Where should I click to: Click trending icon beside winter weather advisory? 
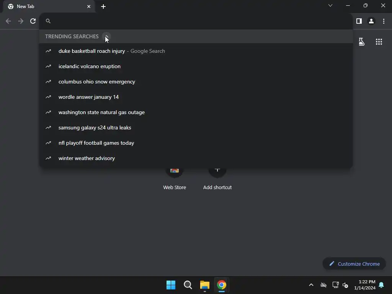[x=48, y=158]
